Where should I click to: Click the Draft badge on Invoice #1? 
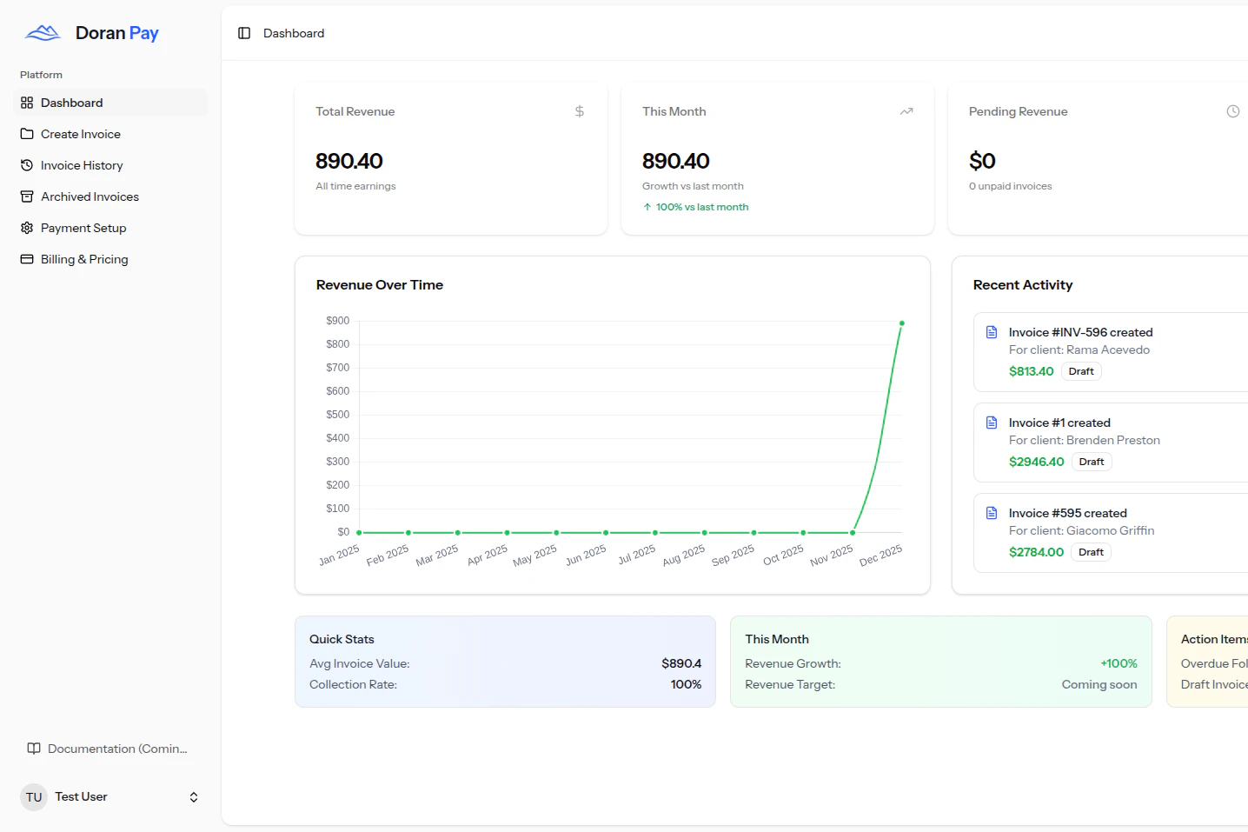(1092, 461)
